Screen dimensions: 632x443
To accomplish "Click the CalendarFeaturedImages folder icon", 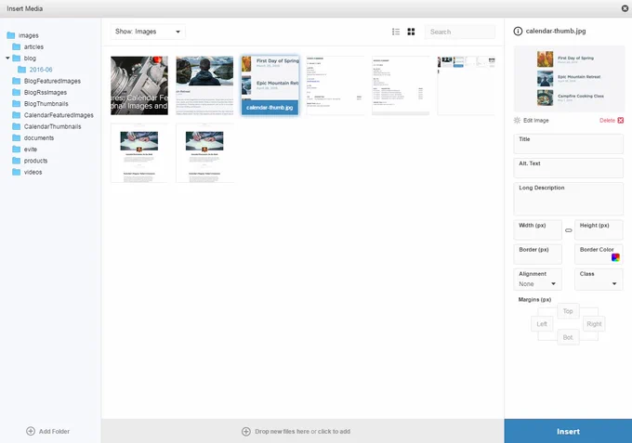I will [17, 115].
